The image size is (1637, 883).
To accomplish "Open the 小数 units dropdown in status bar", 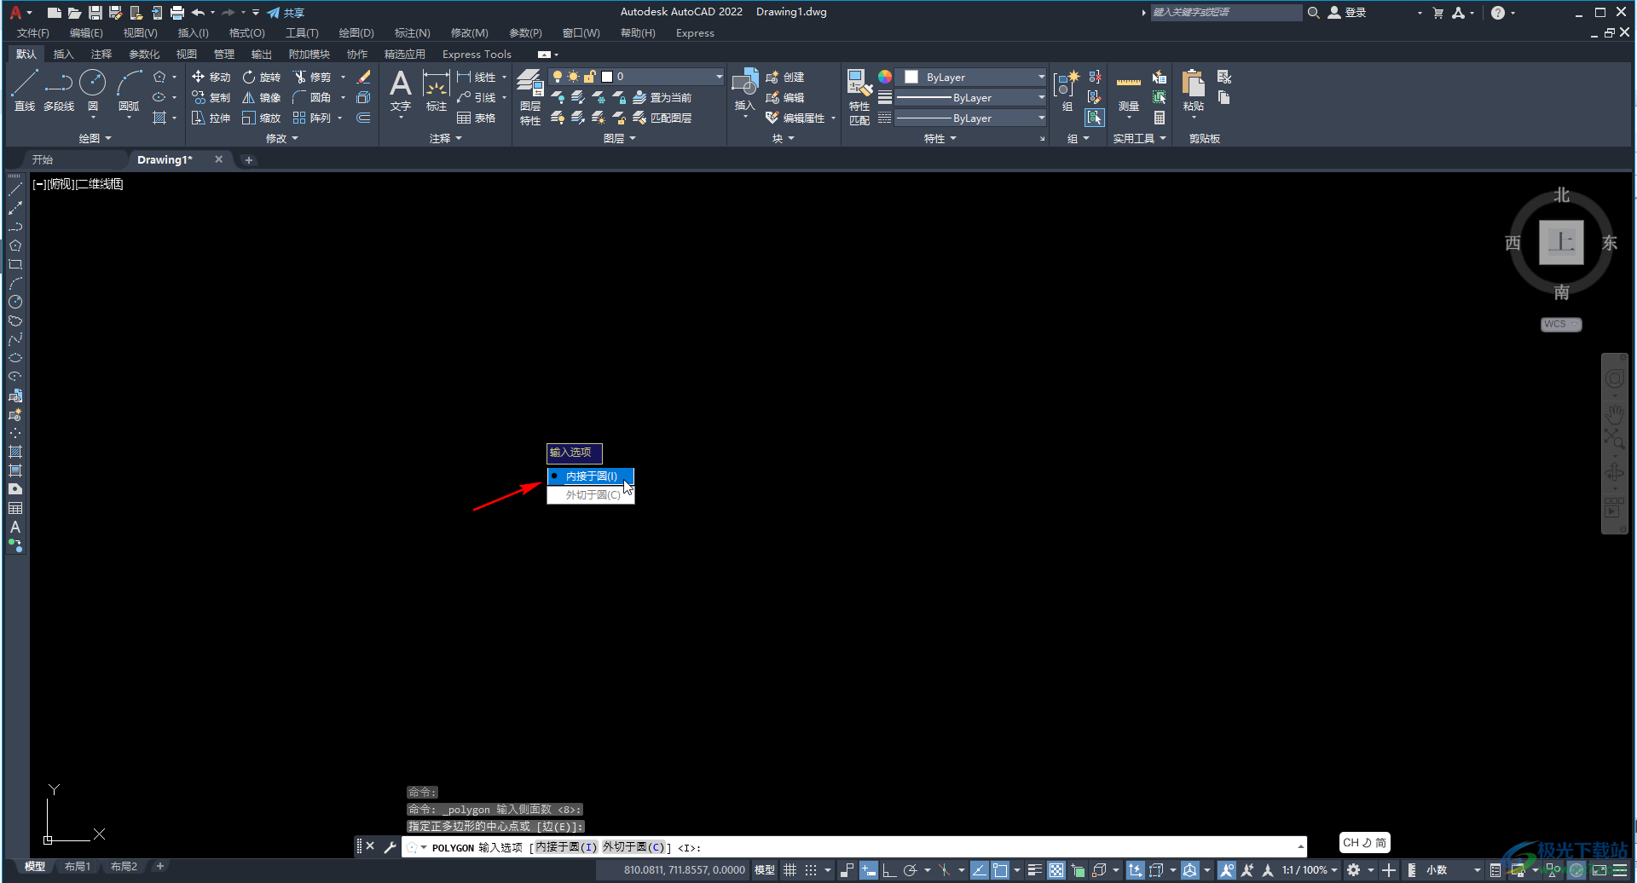I will point(1453,870).
